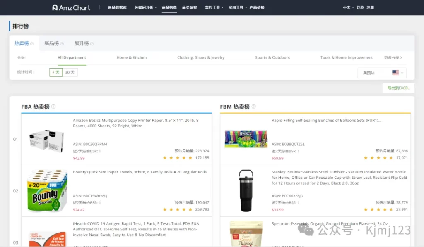Image resolution: width=424 pixels, height=247 pixels.
Task: Select the Home & Kitchen category
Action: (132, 57)
